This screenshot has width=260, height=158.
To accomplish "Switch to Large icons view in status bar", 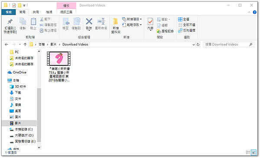I will tap(253, 152).
